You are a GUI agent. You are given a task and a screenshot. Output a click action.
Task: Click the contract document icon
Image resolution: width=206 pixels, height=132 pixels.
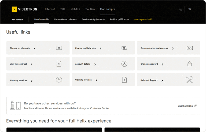click(59, 64)
